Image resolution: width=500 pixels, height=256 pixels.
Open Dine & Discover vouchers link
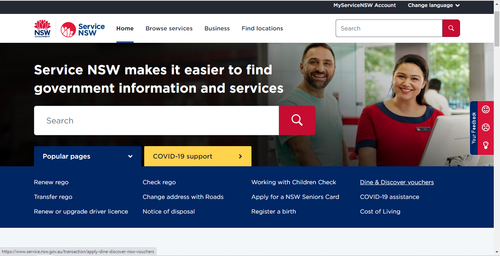click(397, 182)
